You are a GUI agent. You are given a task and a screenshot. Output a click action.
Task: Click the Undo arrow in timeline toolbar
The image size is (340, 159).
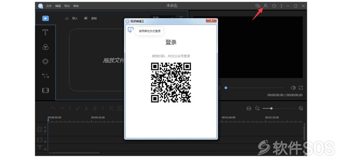53,108
